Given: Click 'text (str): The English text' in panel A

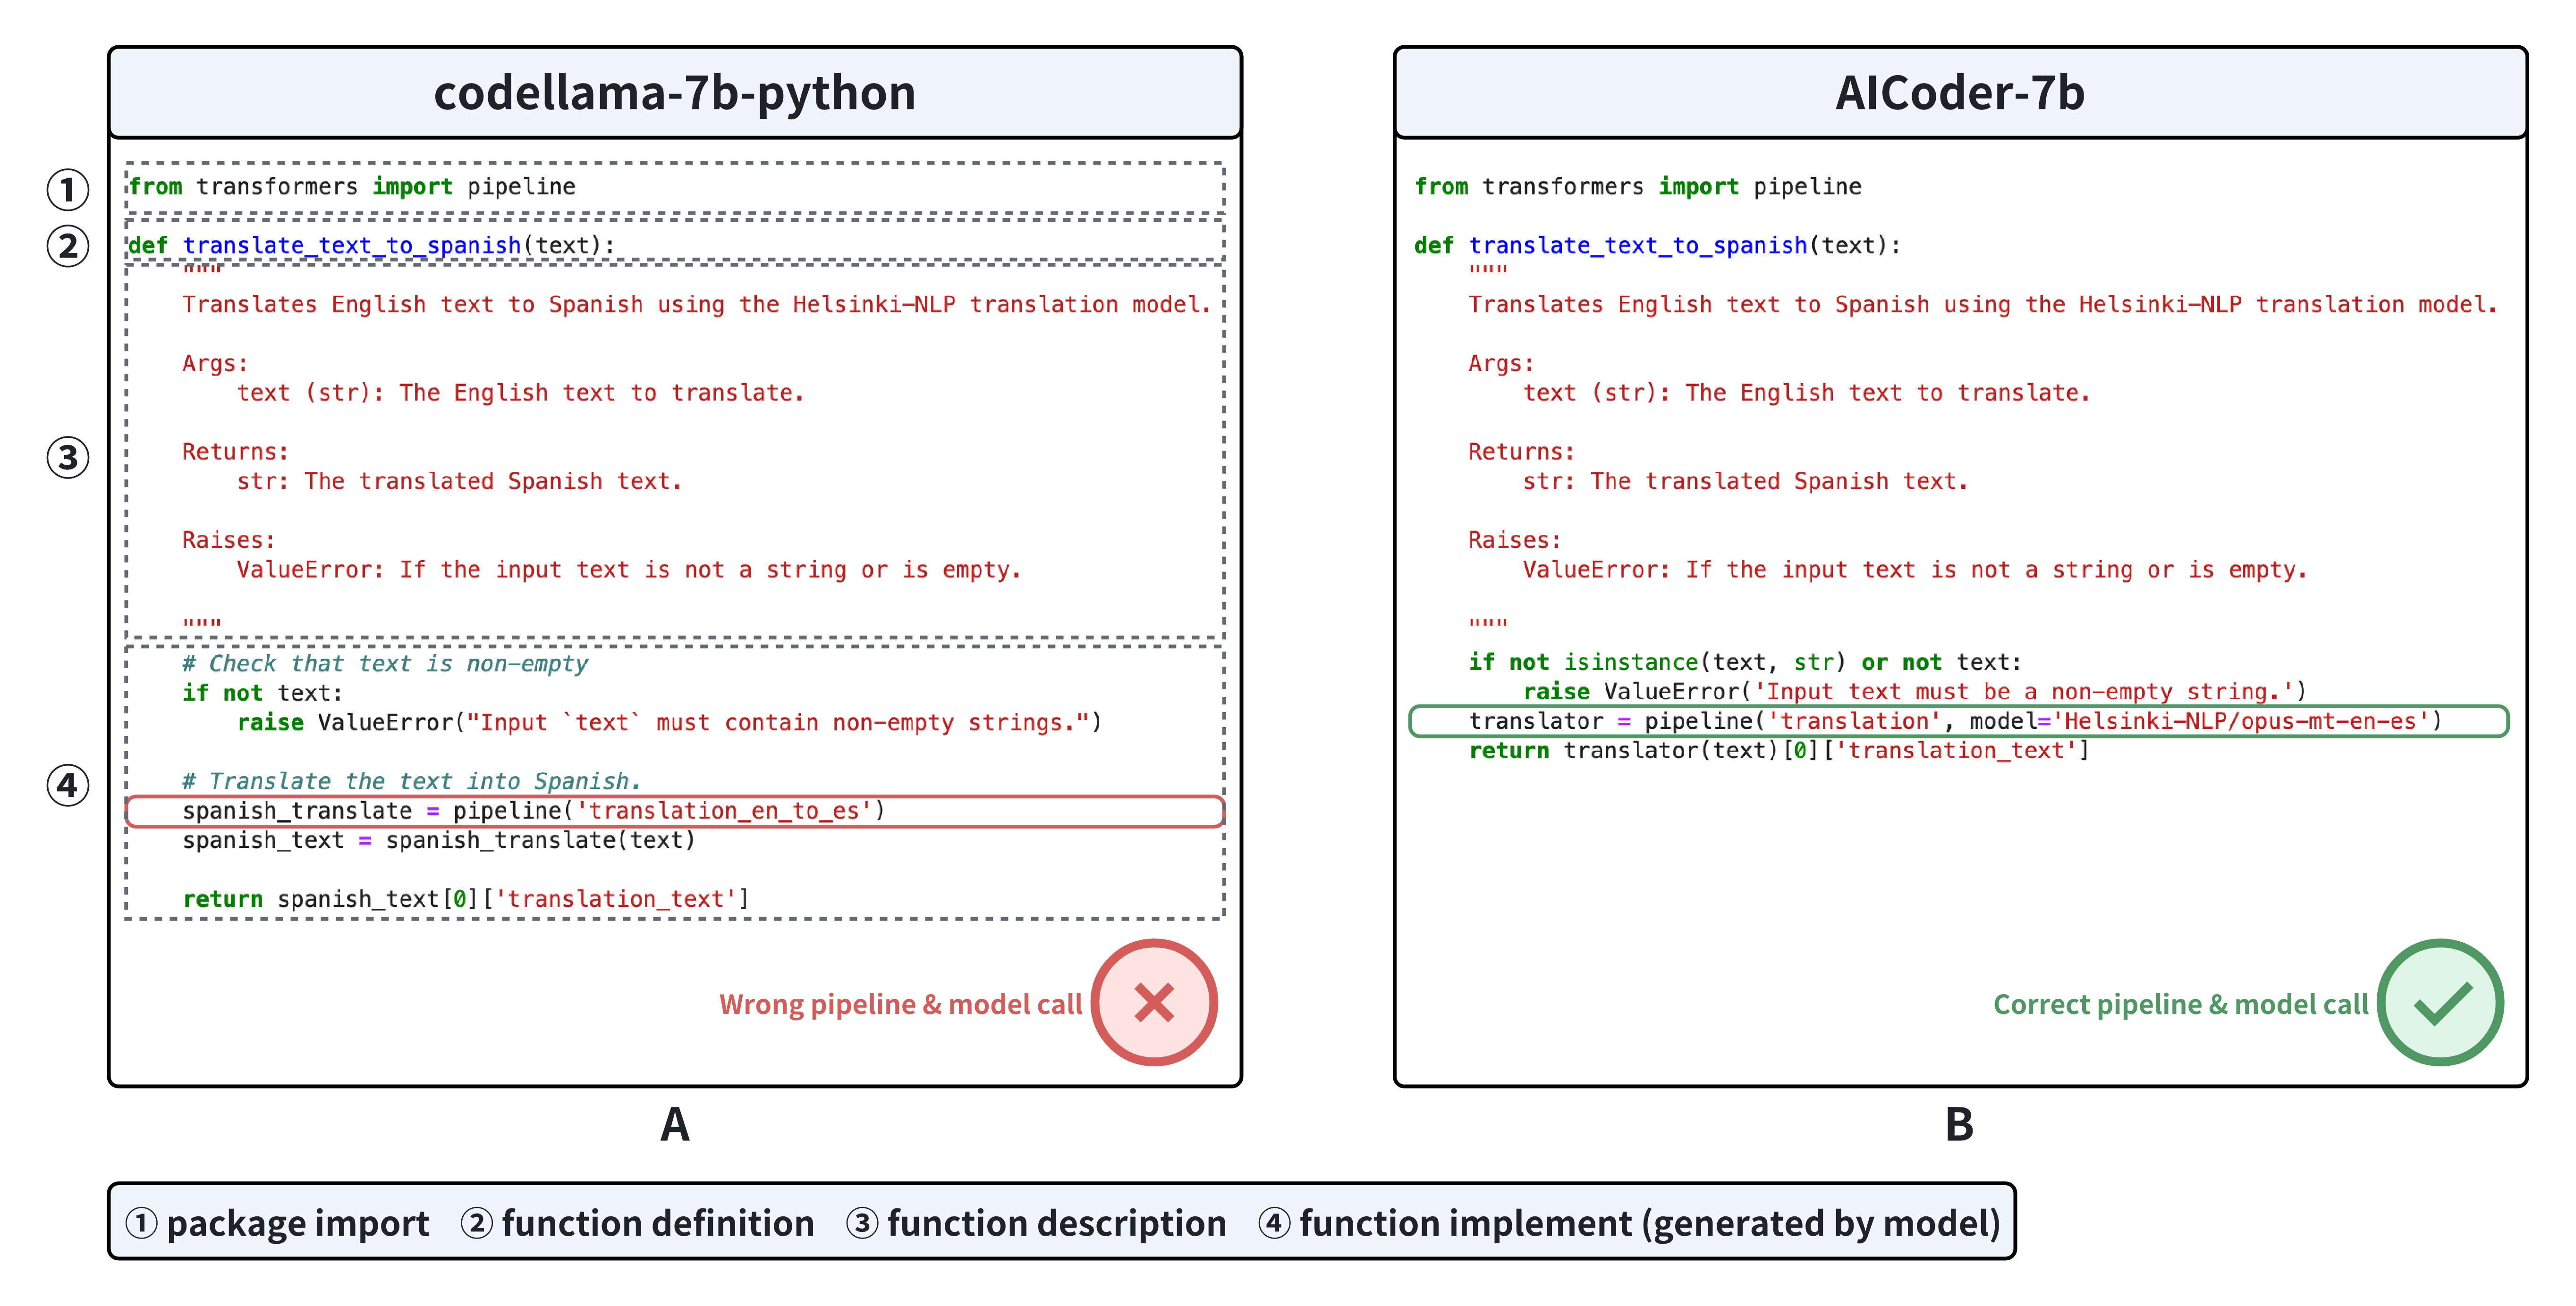Looking at the screenshot, I should tap(520, 393).
